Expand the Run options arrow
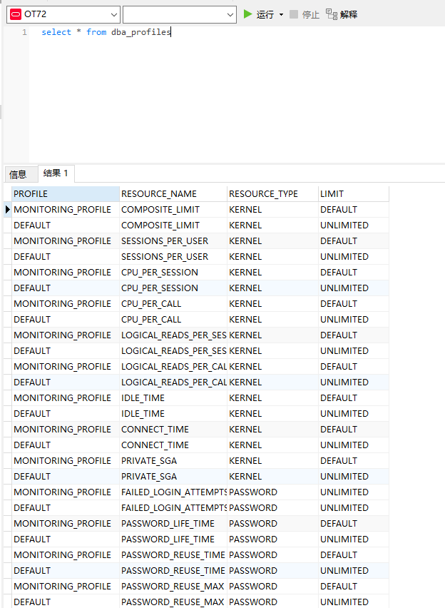Viewport: 445px width, 608px height. click(282, 15)
